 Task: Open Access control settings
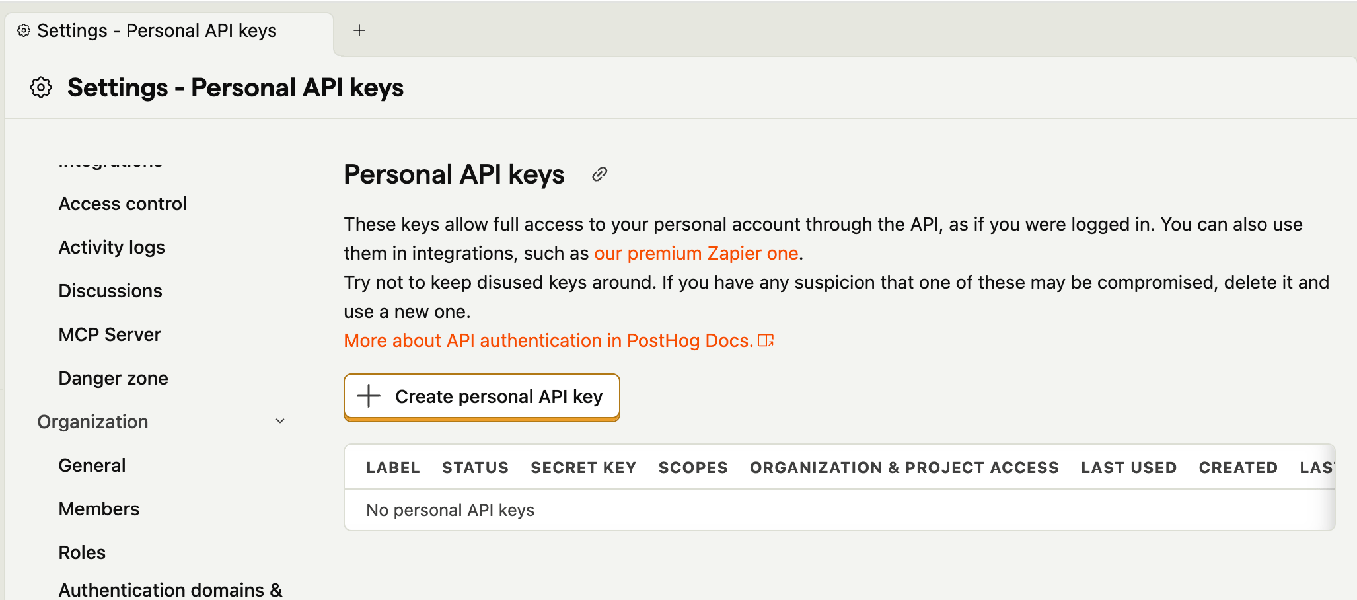pos(122,204)
